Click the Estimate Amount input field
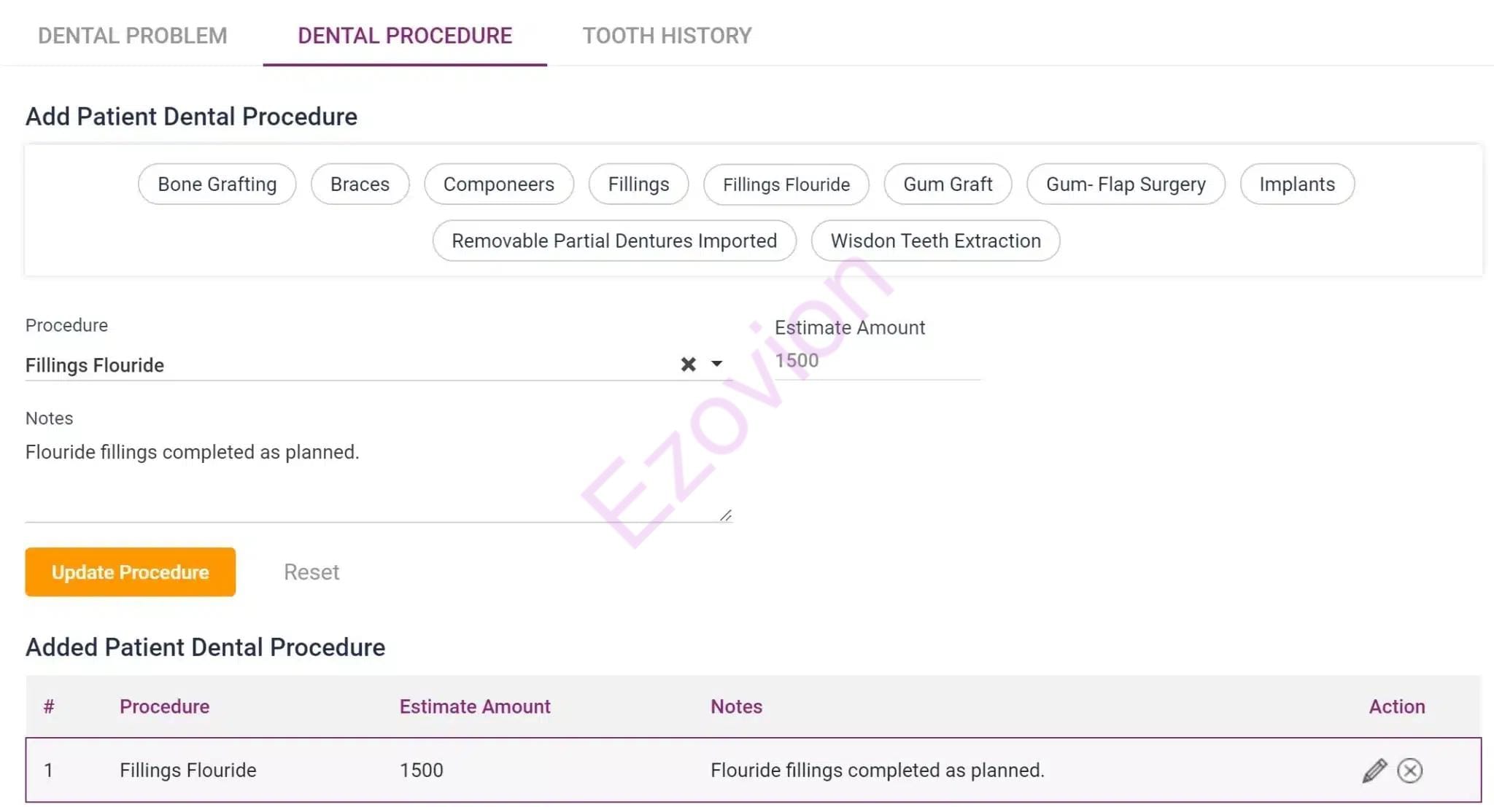The image size is (1494, 807). click(875, 361)
